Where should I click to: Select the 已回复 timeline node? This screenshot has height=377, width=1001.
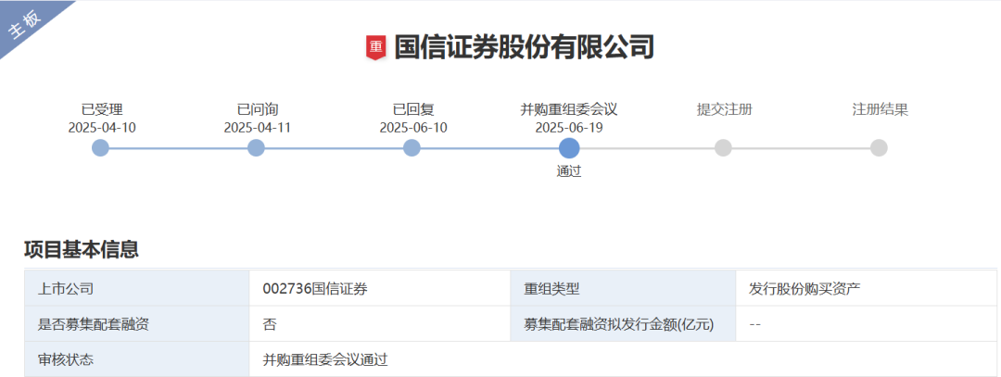pyautogui.click(x=412, y=148)
